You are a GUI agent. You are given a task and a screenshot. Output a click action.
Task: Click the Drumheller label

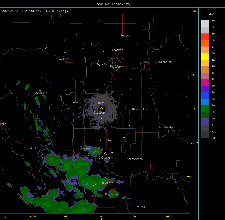click(167, 127)
